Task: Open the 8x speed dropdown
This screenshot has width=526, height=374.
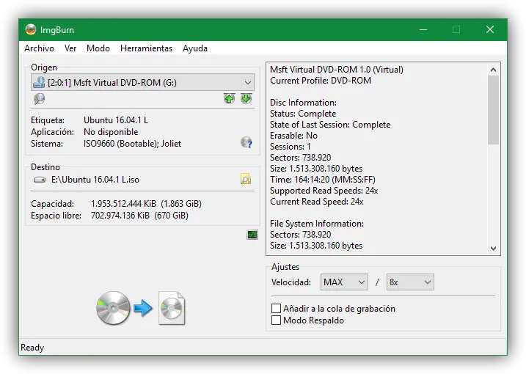Action: click(x=410, y=282)
